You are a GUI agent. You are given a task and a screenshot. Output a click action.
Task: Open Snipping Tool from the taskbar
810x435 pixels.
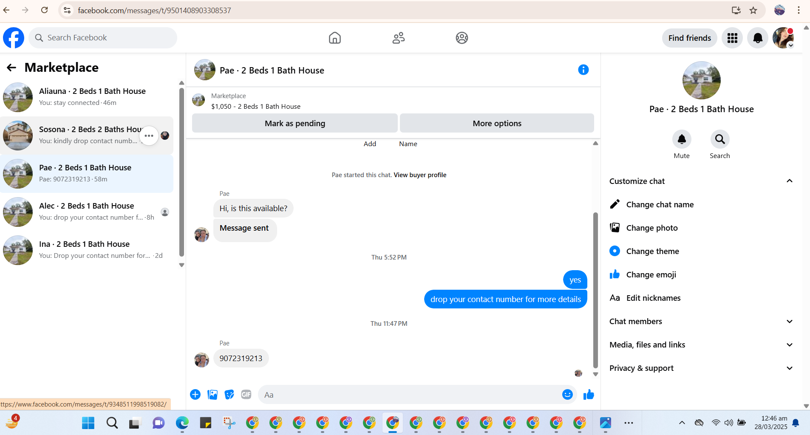click(229, 423)
